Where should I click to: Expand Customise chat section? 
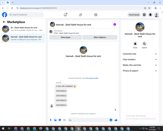pyautogui.click(x=140, y=54)
